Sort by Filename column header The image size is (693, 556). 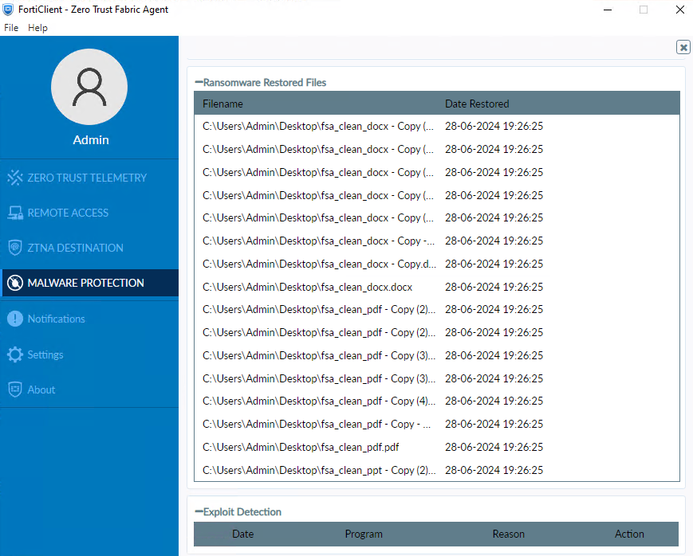[x=223, y=104]
